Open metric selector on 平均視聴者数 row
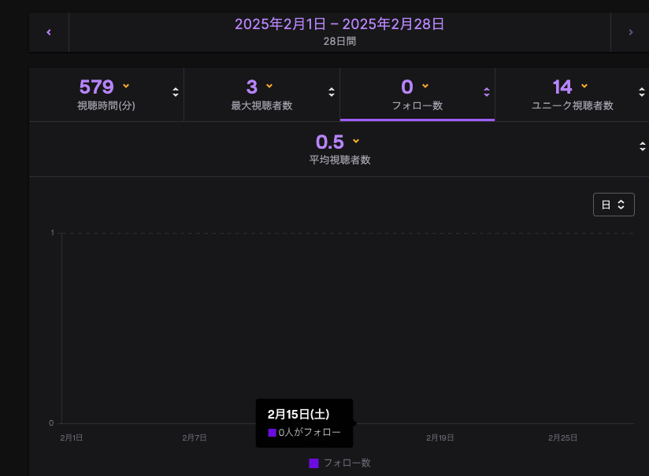Image resolution: width=649 pixels, height=476 pixels. pos(643,146)
